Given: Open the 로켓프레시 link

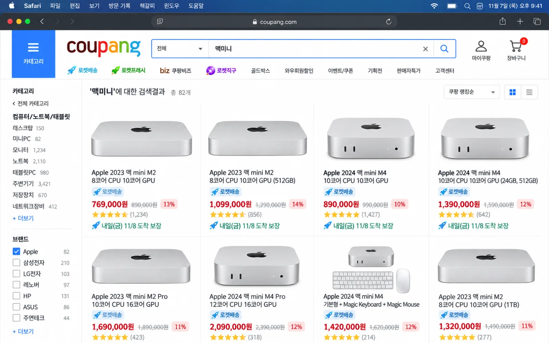Looking at the screenshot, I should [129, 71].
